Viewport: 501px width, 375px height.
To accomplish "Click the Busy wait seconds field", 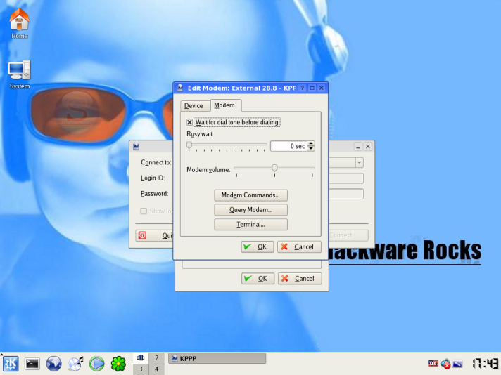I will click(x=288, y=146).
